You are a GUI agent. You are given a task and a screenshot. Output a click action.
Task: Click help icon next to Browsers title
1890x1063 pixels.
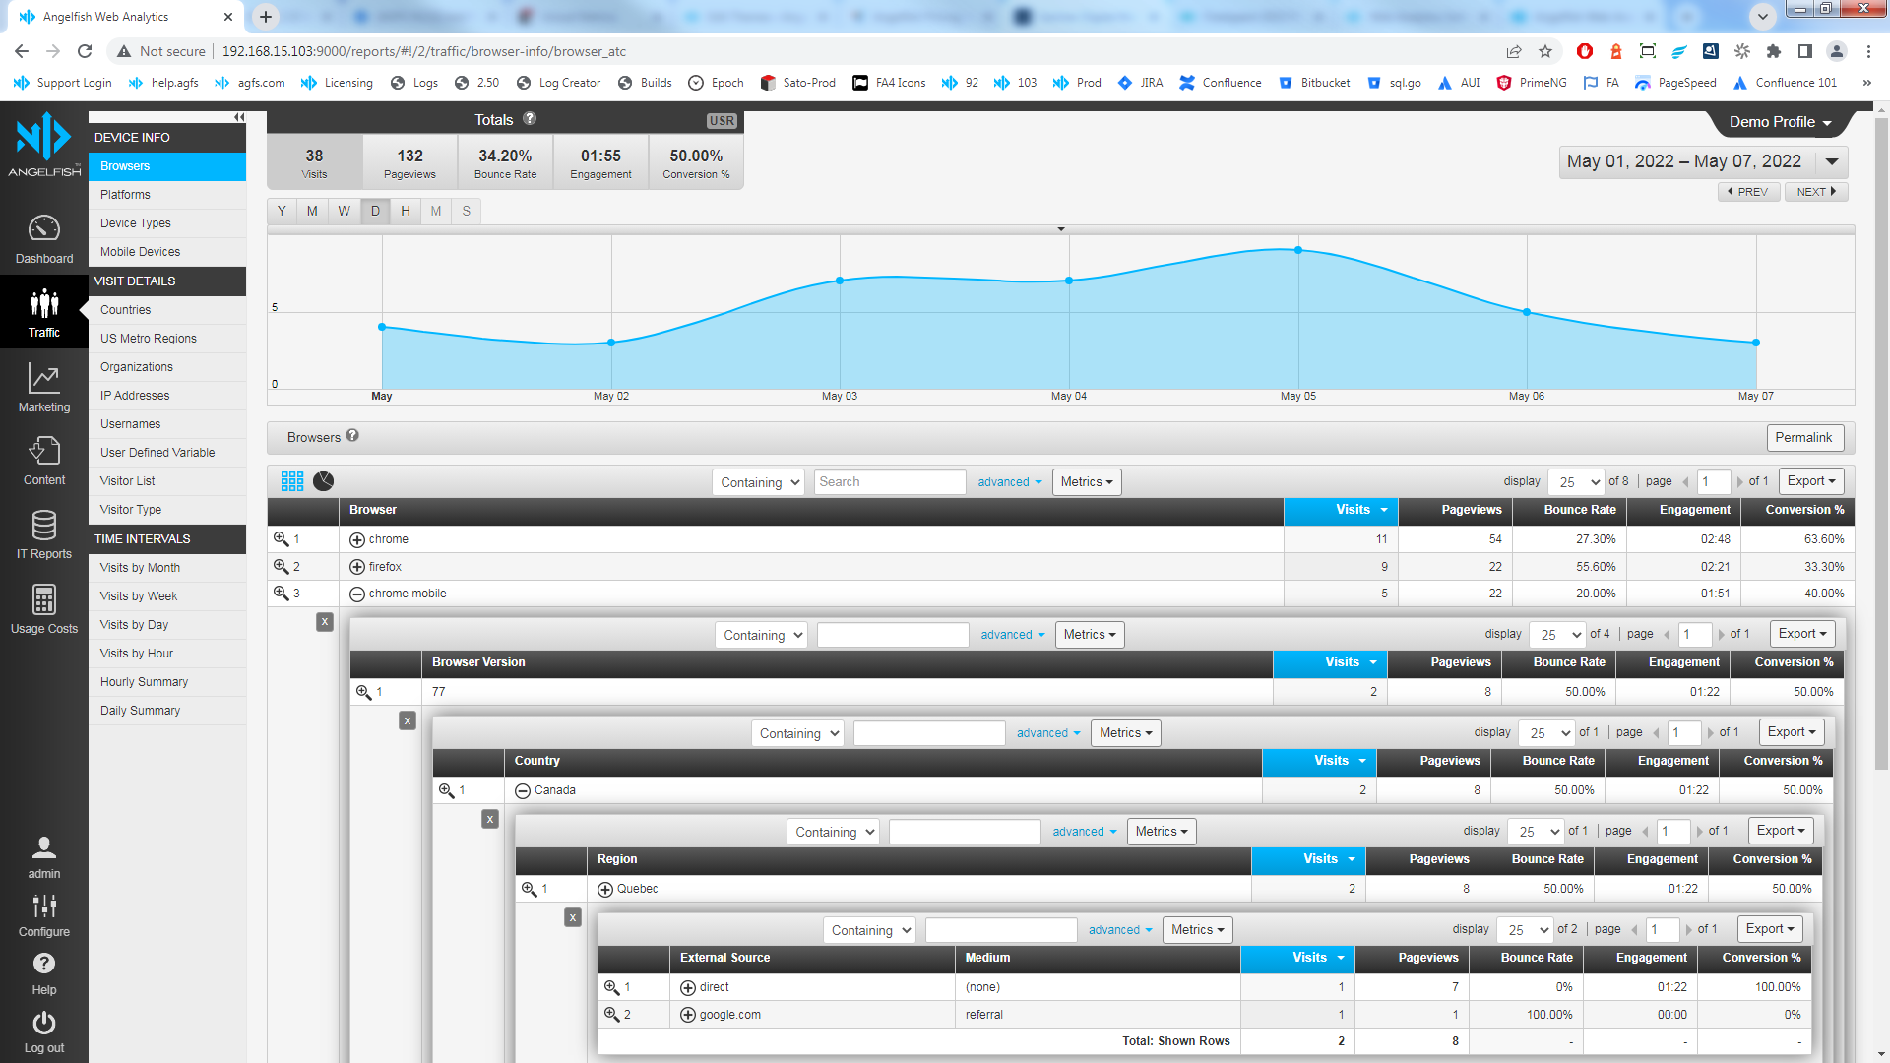[352, 436]
